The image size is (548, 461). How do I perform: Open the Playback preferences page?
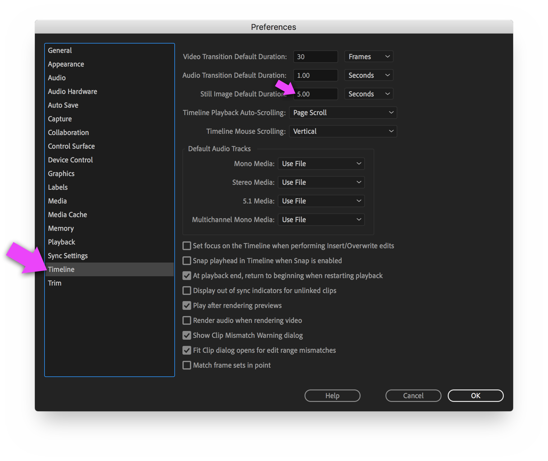tap(61, 242)
